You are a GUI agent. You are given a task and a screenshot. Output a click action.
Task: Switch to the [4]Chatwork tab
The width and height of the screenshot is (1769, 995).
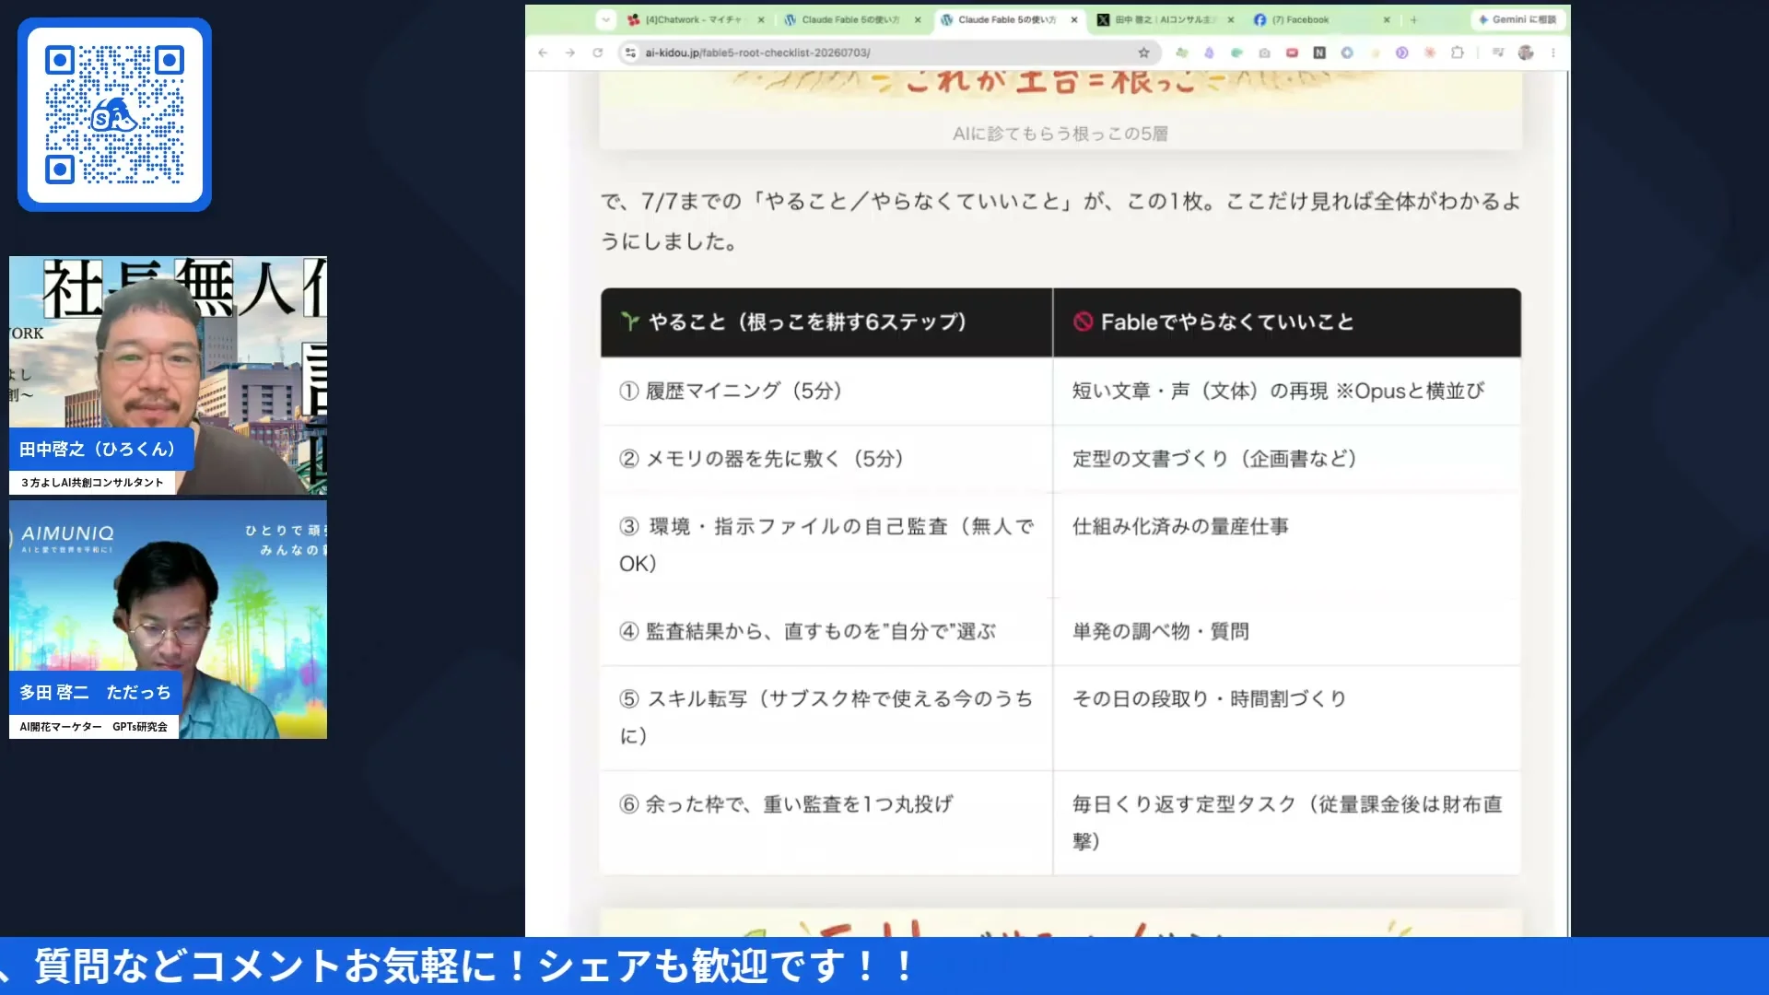coord(695,19)
